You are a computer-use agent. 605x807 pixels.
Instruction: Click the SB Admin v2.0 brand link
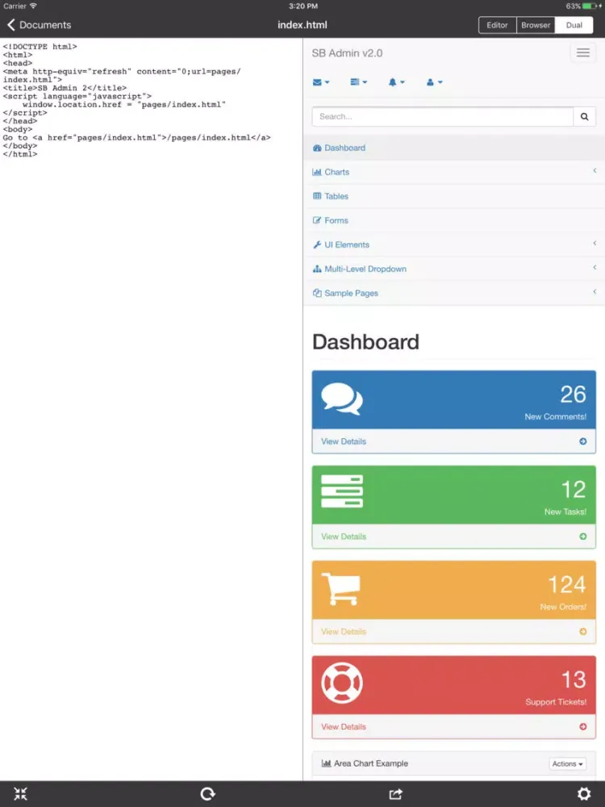347,53
